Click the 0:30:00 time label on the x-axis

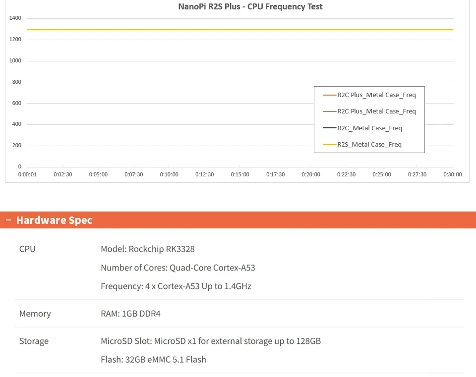click(x=452, y=174)
